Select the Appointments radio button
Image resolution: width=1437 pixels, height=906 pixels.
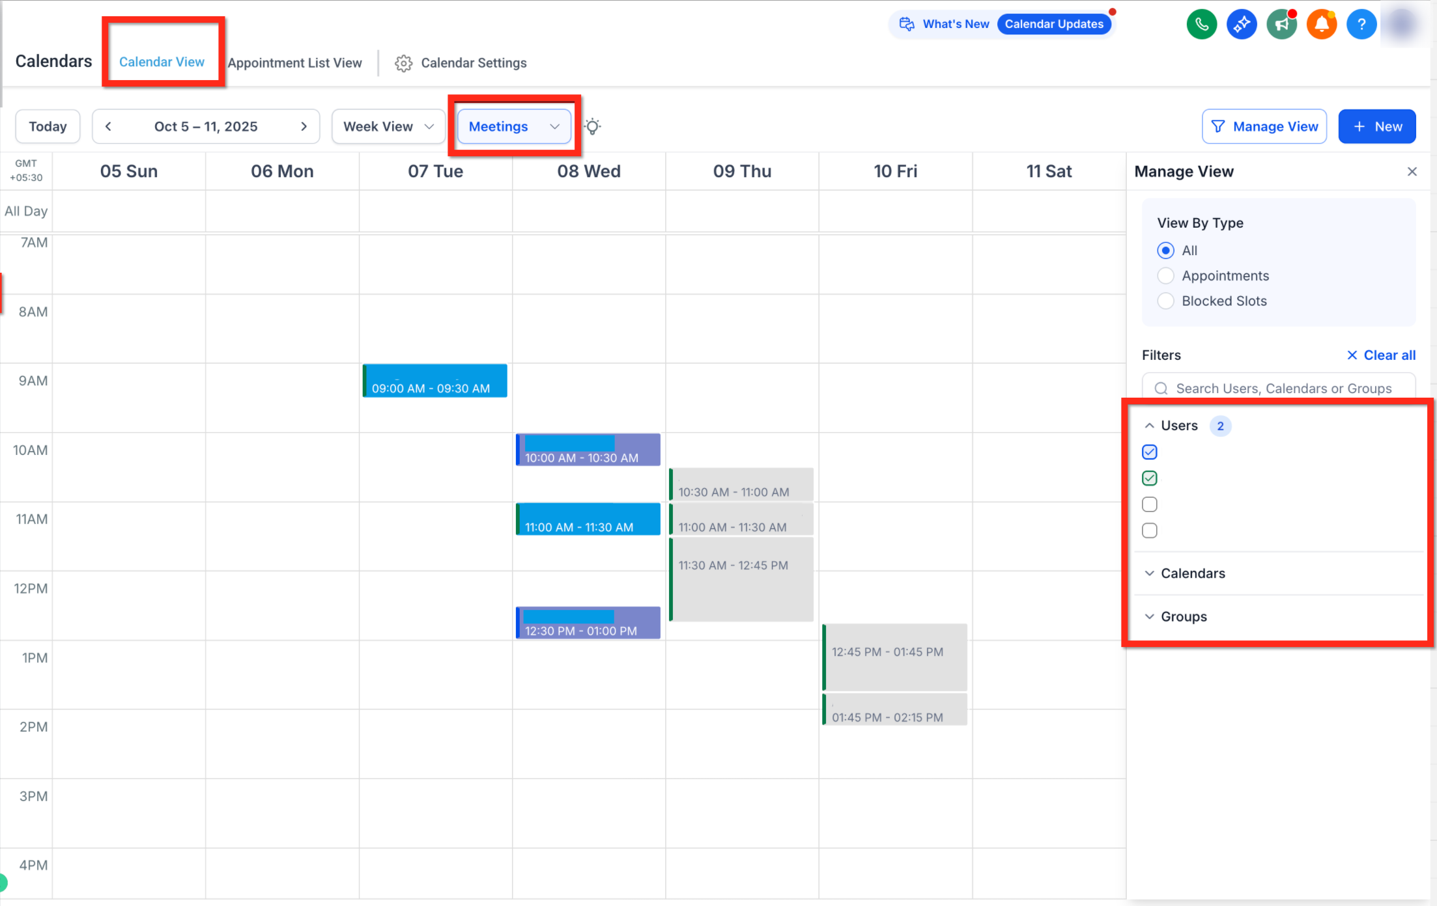tap(1166, 276)
